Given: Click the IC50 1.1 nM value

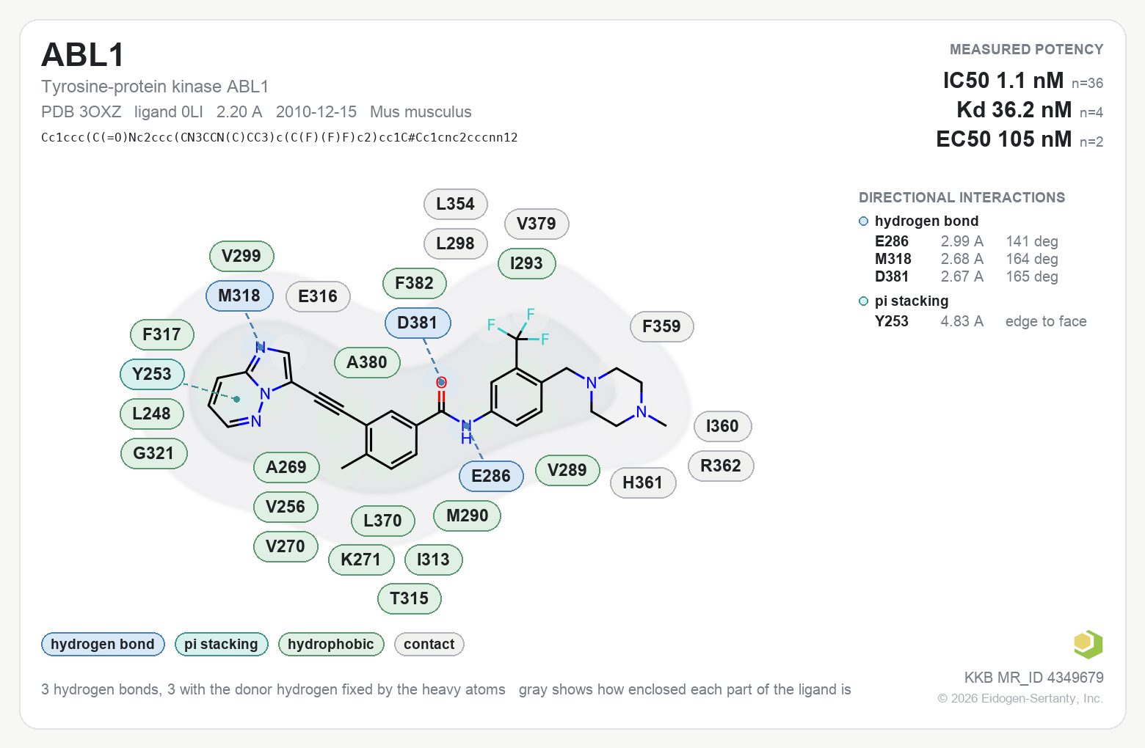Looking at the screenshot, I should (1003, 81).
